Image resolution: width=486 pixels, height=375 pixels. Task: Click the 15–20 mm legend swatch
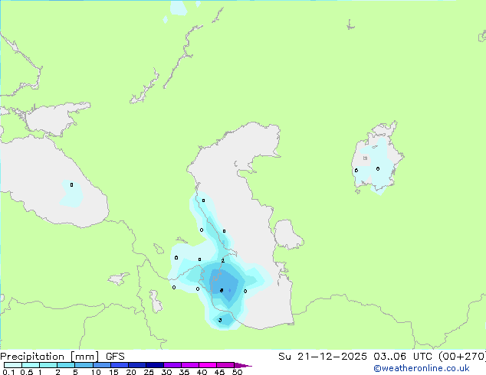(x=119, y=365)
